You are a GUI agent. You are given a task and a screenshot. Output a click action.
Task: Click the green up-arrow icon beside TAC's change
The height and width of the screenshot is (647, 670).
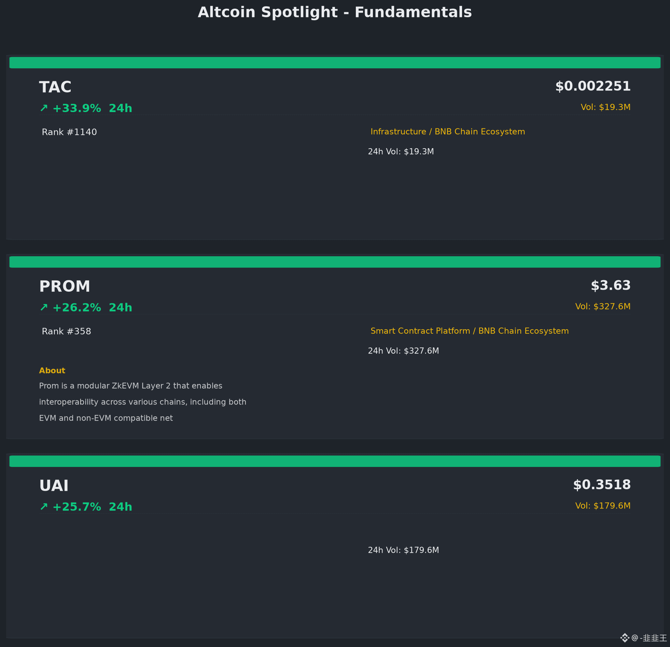pyautogui.click(x=44, y=108)
